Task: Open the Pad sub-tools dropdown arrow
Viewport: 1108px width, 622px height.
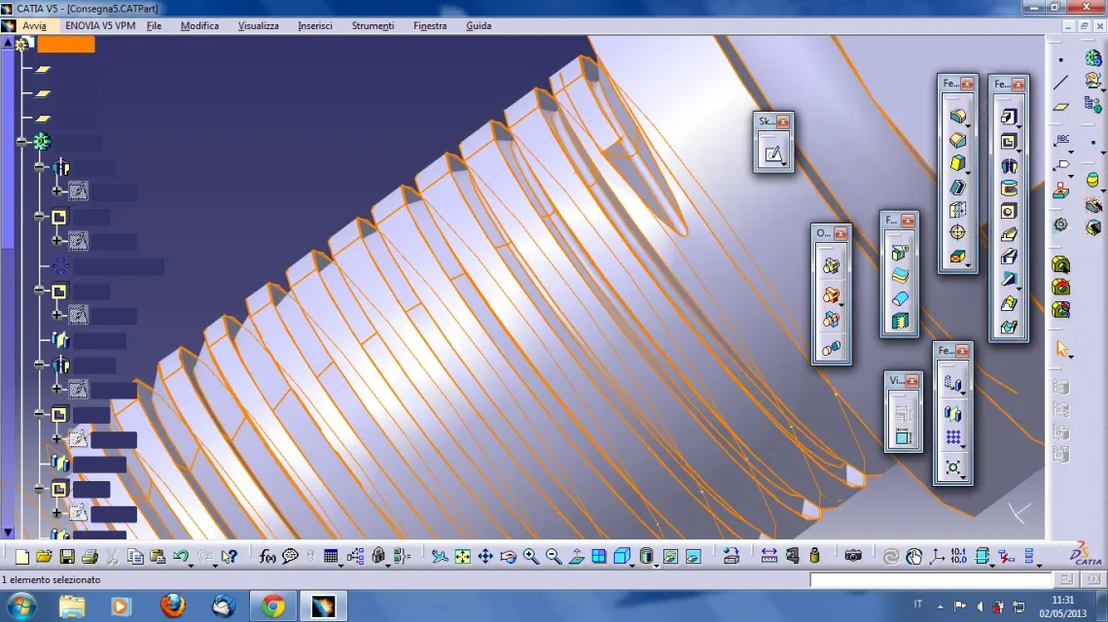Action: coord(1019,127)
